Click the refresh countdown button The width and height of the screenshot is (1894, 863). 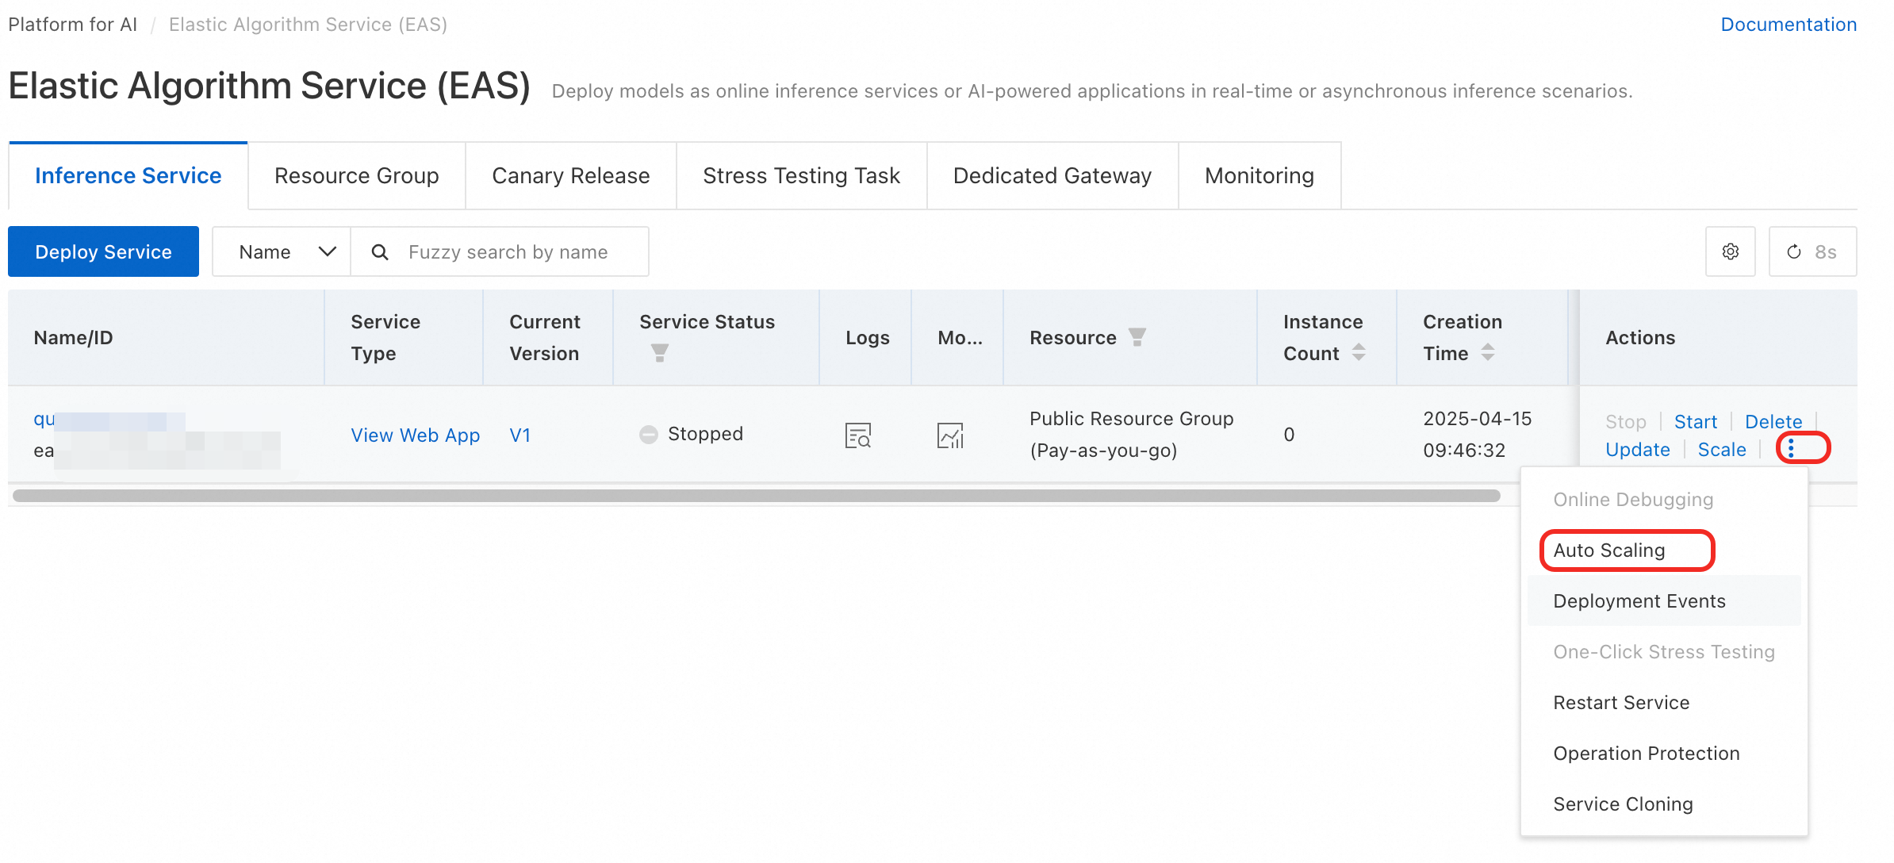[x=1812, y=251]
